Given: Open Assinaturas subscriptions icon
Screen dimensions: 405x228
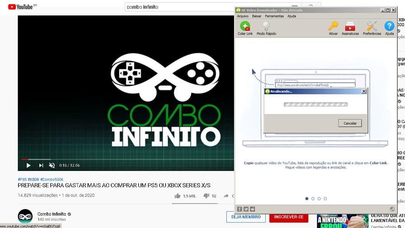Looking at the screenshot, I should (350, 26).
